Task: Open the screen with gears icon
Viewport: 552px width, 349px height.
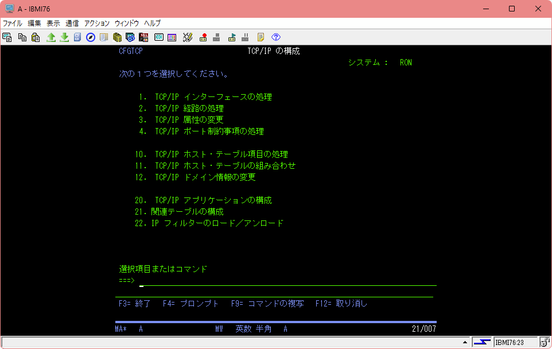Action: pos(130,37)
